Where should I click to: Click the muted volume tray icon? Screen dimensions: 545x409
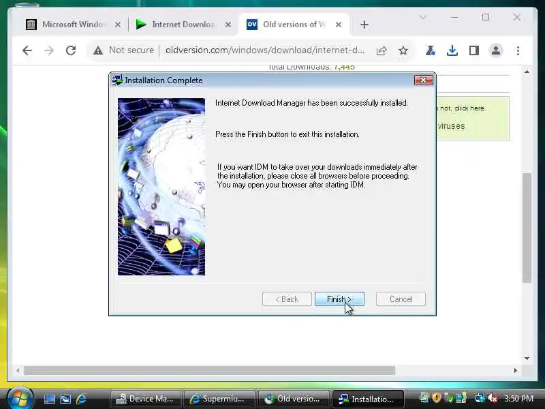[x=493, y=398]
